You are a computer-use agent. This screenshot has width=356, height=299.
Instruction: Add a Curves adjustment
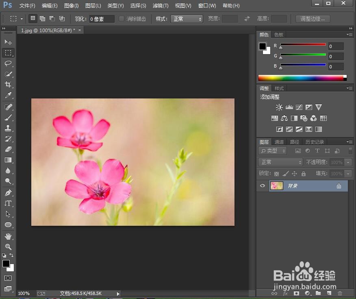click(x=299, y=107)
